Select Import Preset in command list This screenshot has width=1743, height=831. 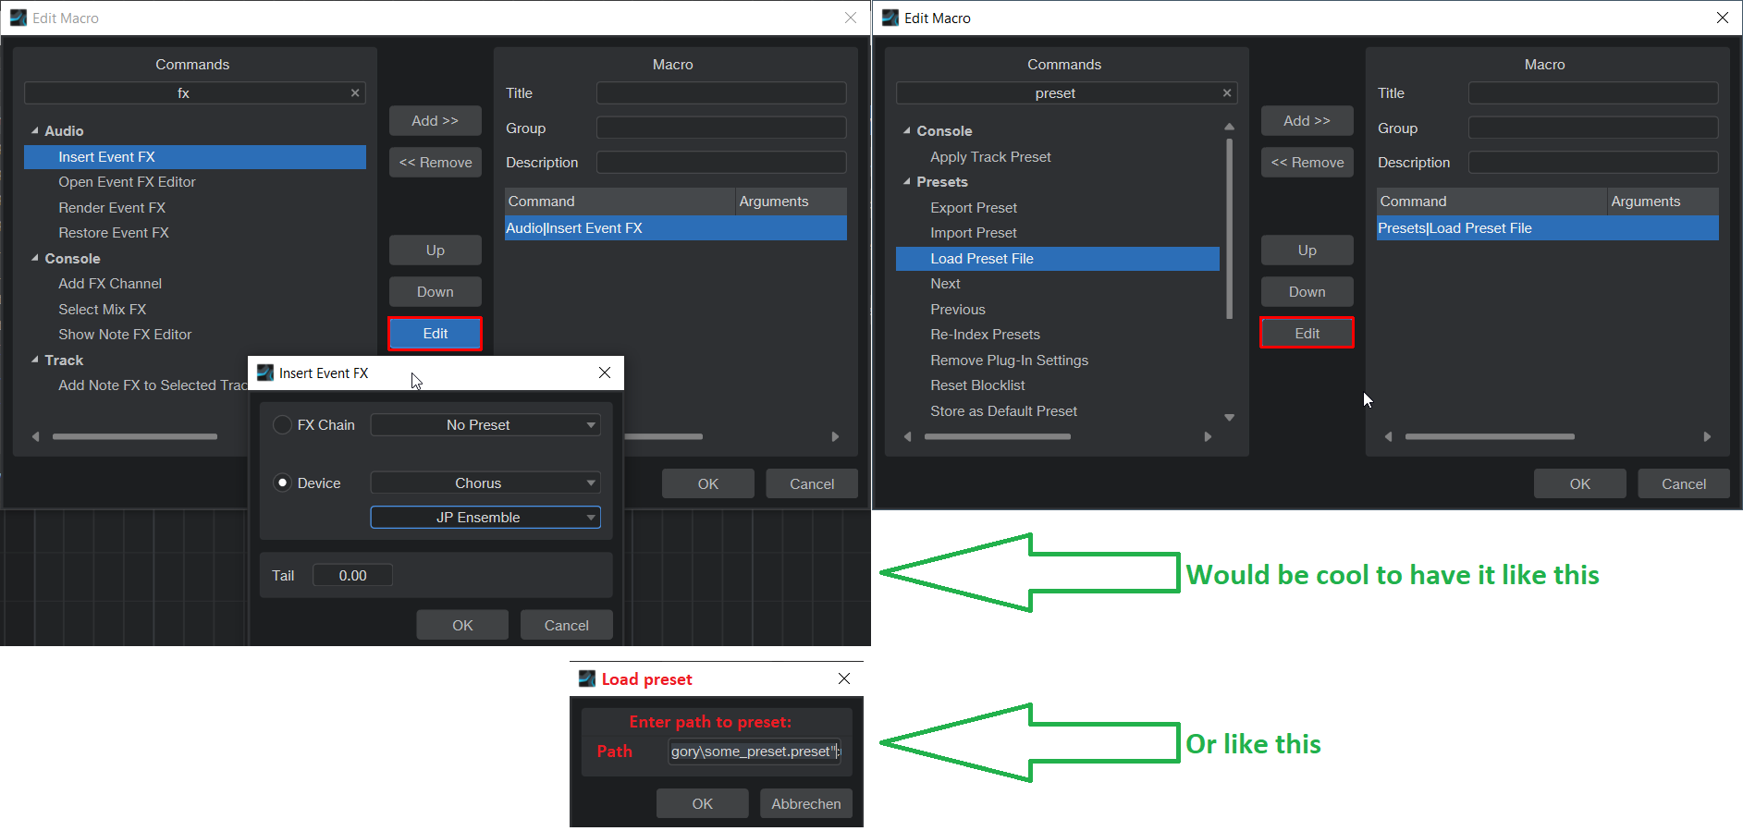tap(973, 233)
